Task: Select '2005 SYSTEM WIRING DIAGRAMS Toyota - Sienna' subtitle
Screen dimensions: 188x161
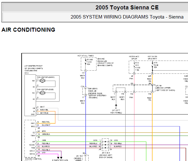Action: 127,17
